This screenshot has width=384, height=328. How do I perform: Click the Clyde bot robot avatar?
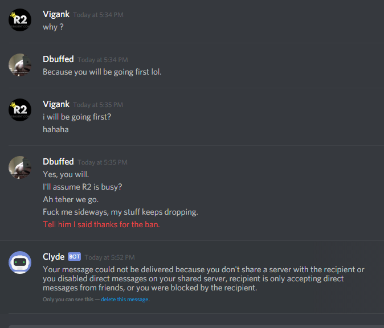click(20, 263)
